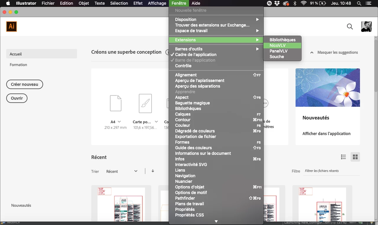
Task: Click the Wi-Fi status icon
Action: click(x=304, y=3)
